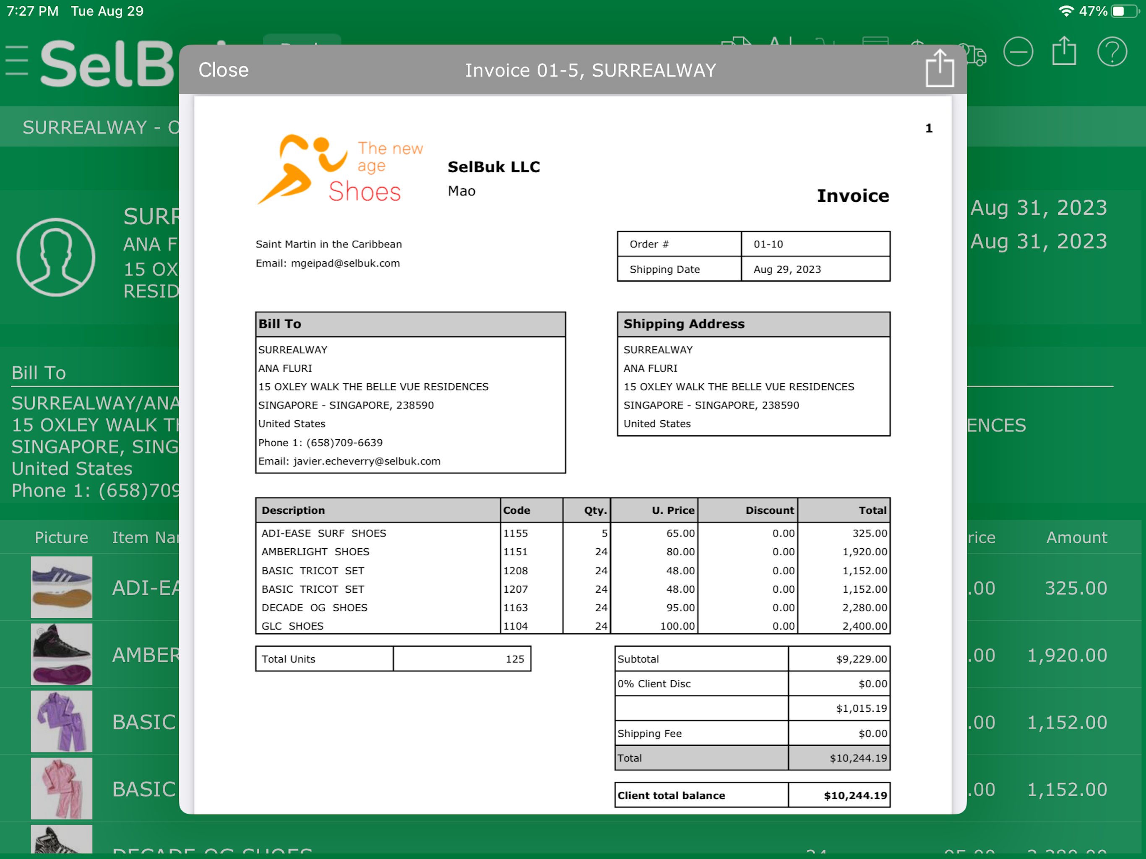
Task: Select Shipping Fee amount '$0.00'
Action: 873,734
